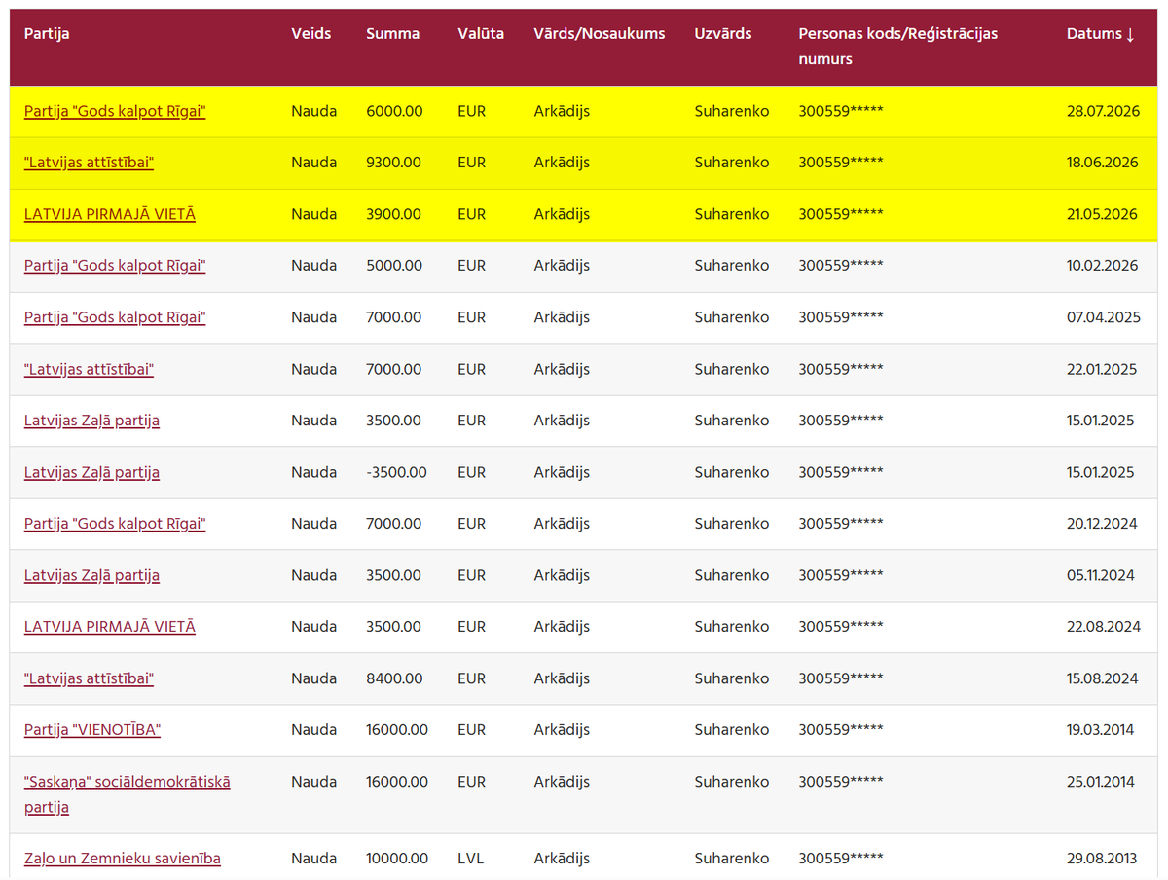Click the date 07.04.2025
Image resolution: width=1168 pixels, height=880 pixels.
tap(1104, 317)
